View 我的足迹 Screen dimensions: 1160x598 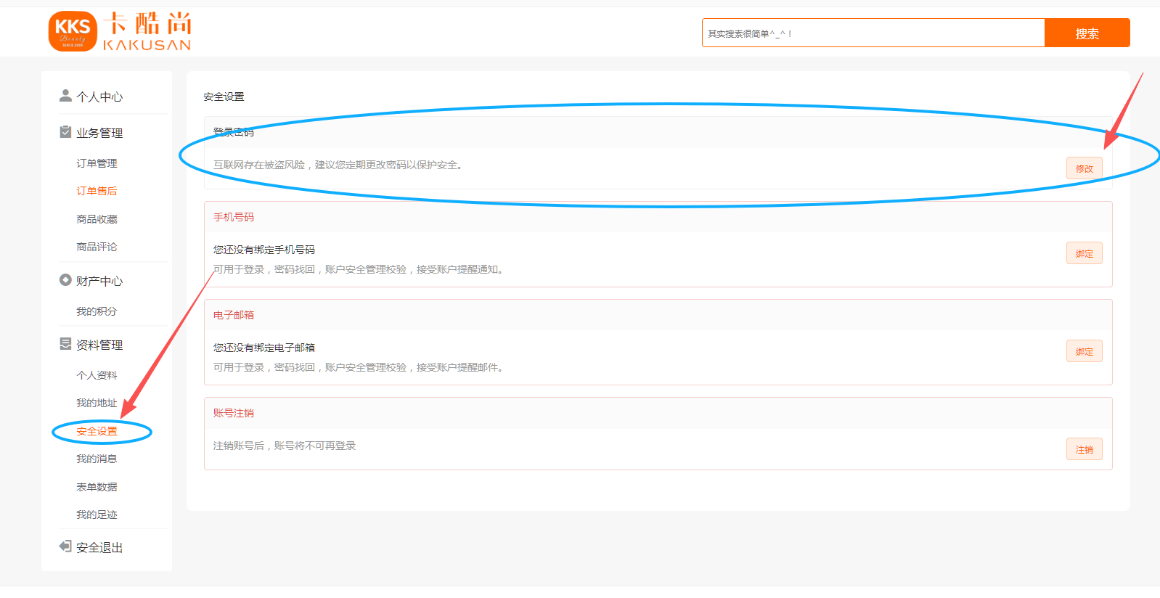[x=97, y=515]
